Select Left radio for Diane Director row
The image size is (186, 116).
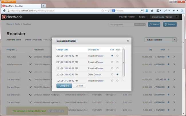(112, 74)
